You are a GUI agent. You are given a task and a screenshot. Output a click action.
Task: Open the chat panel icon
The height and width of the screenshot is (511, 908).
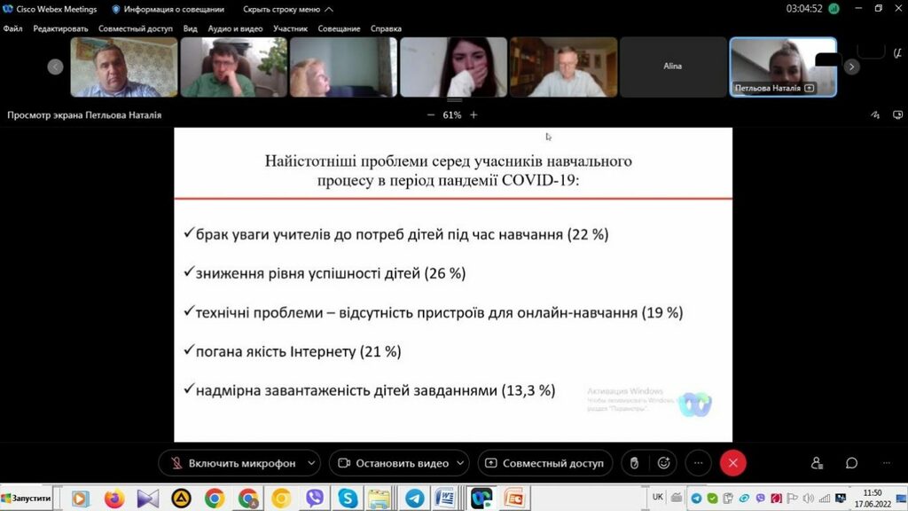851,463
